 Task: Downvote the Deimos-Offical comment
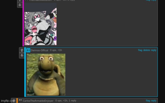tap(22, 55)
